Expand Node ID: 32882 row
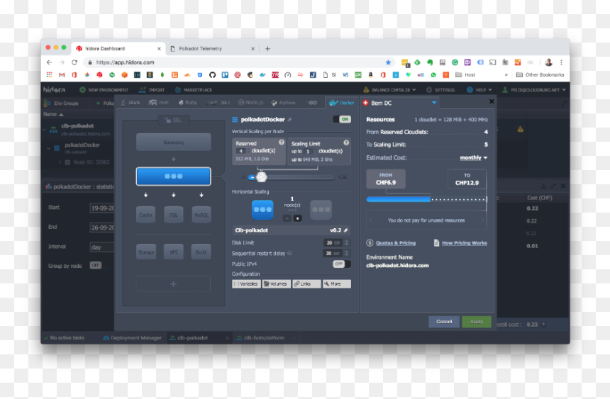 point(60,162)
